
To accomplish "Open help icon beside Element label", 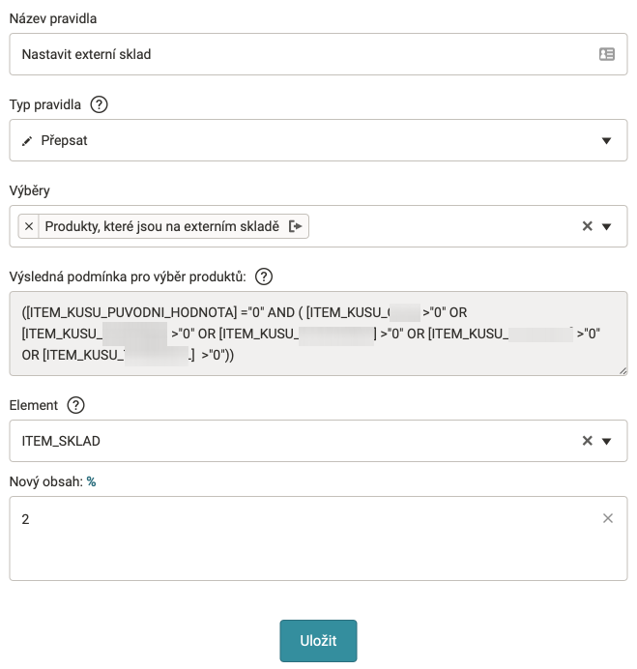I will [x=76, y=405].
